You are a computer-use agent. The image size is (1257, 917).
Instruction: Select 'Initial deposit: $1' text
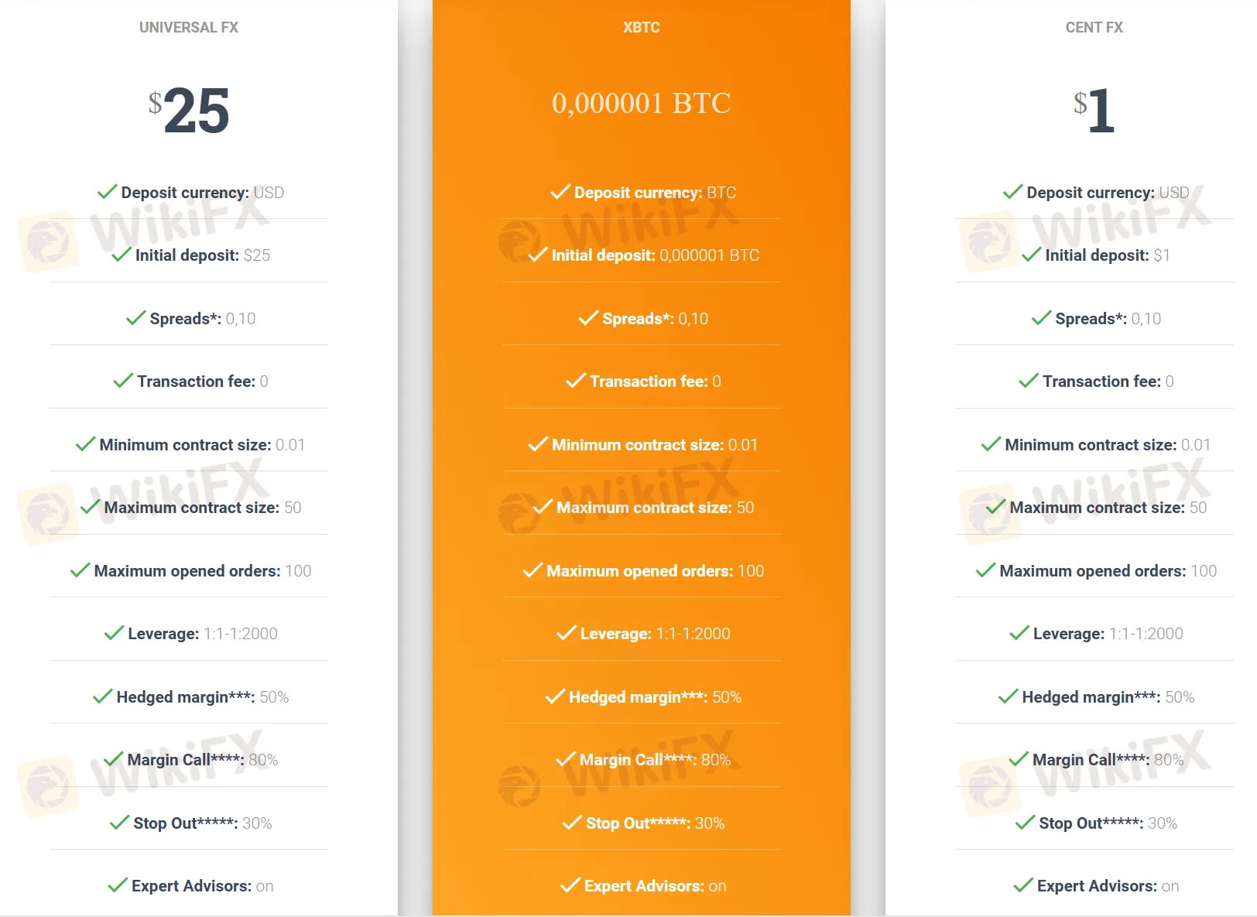point(1108,255)
